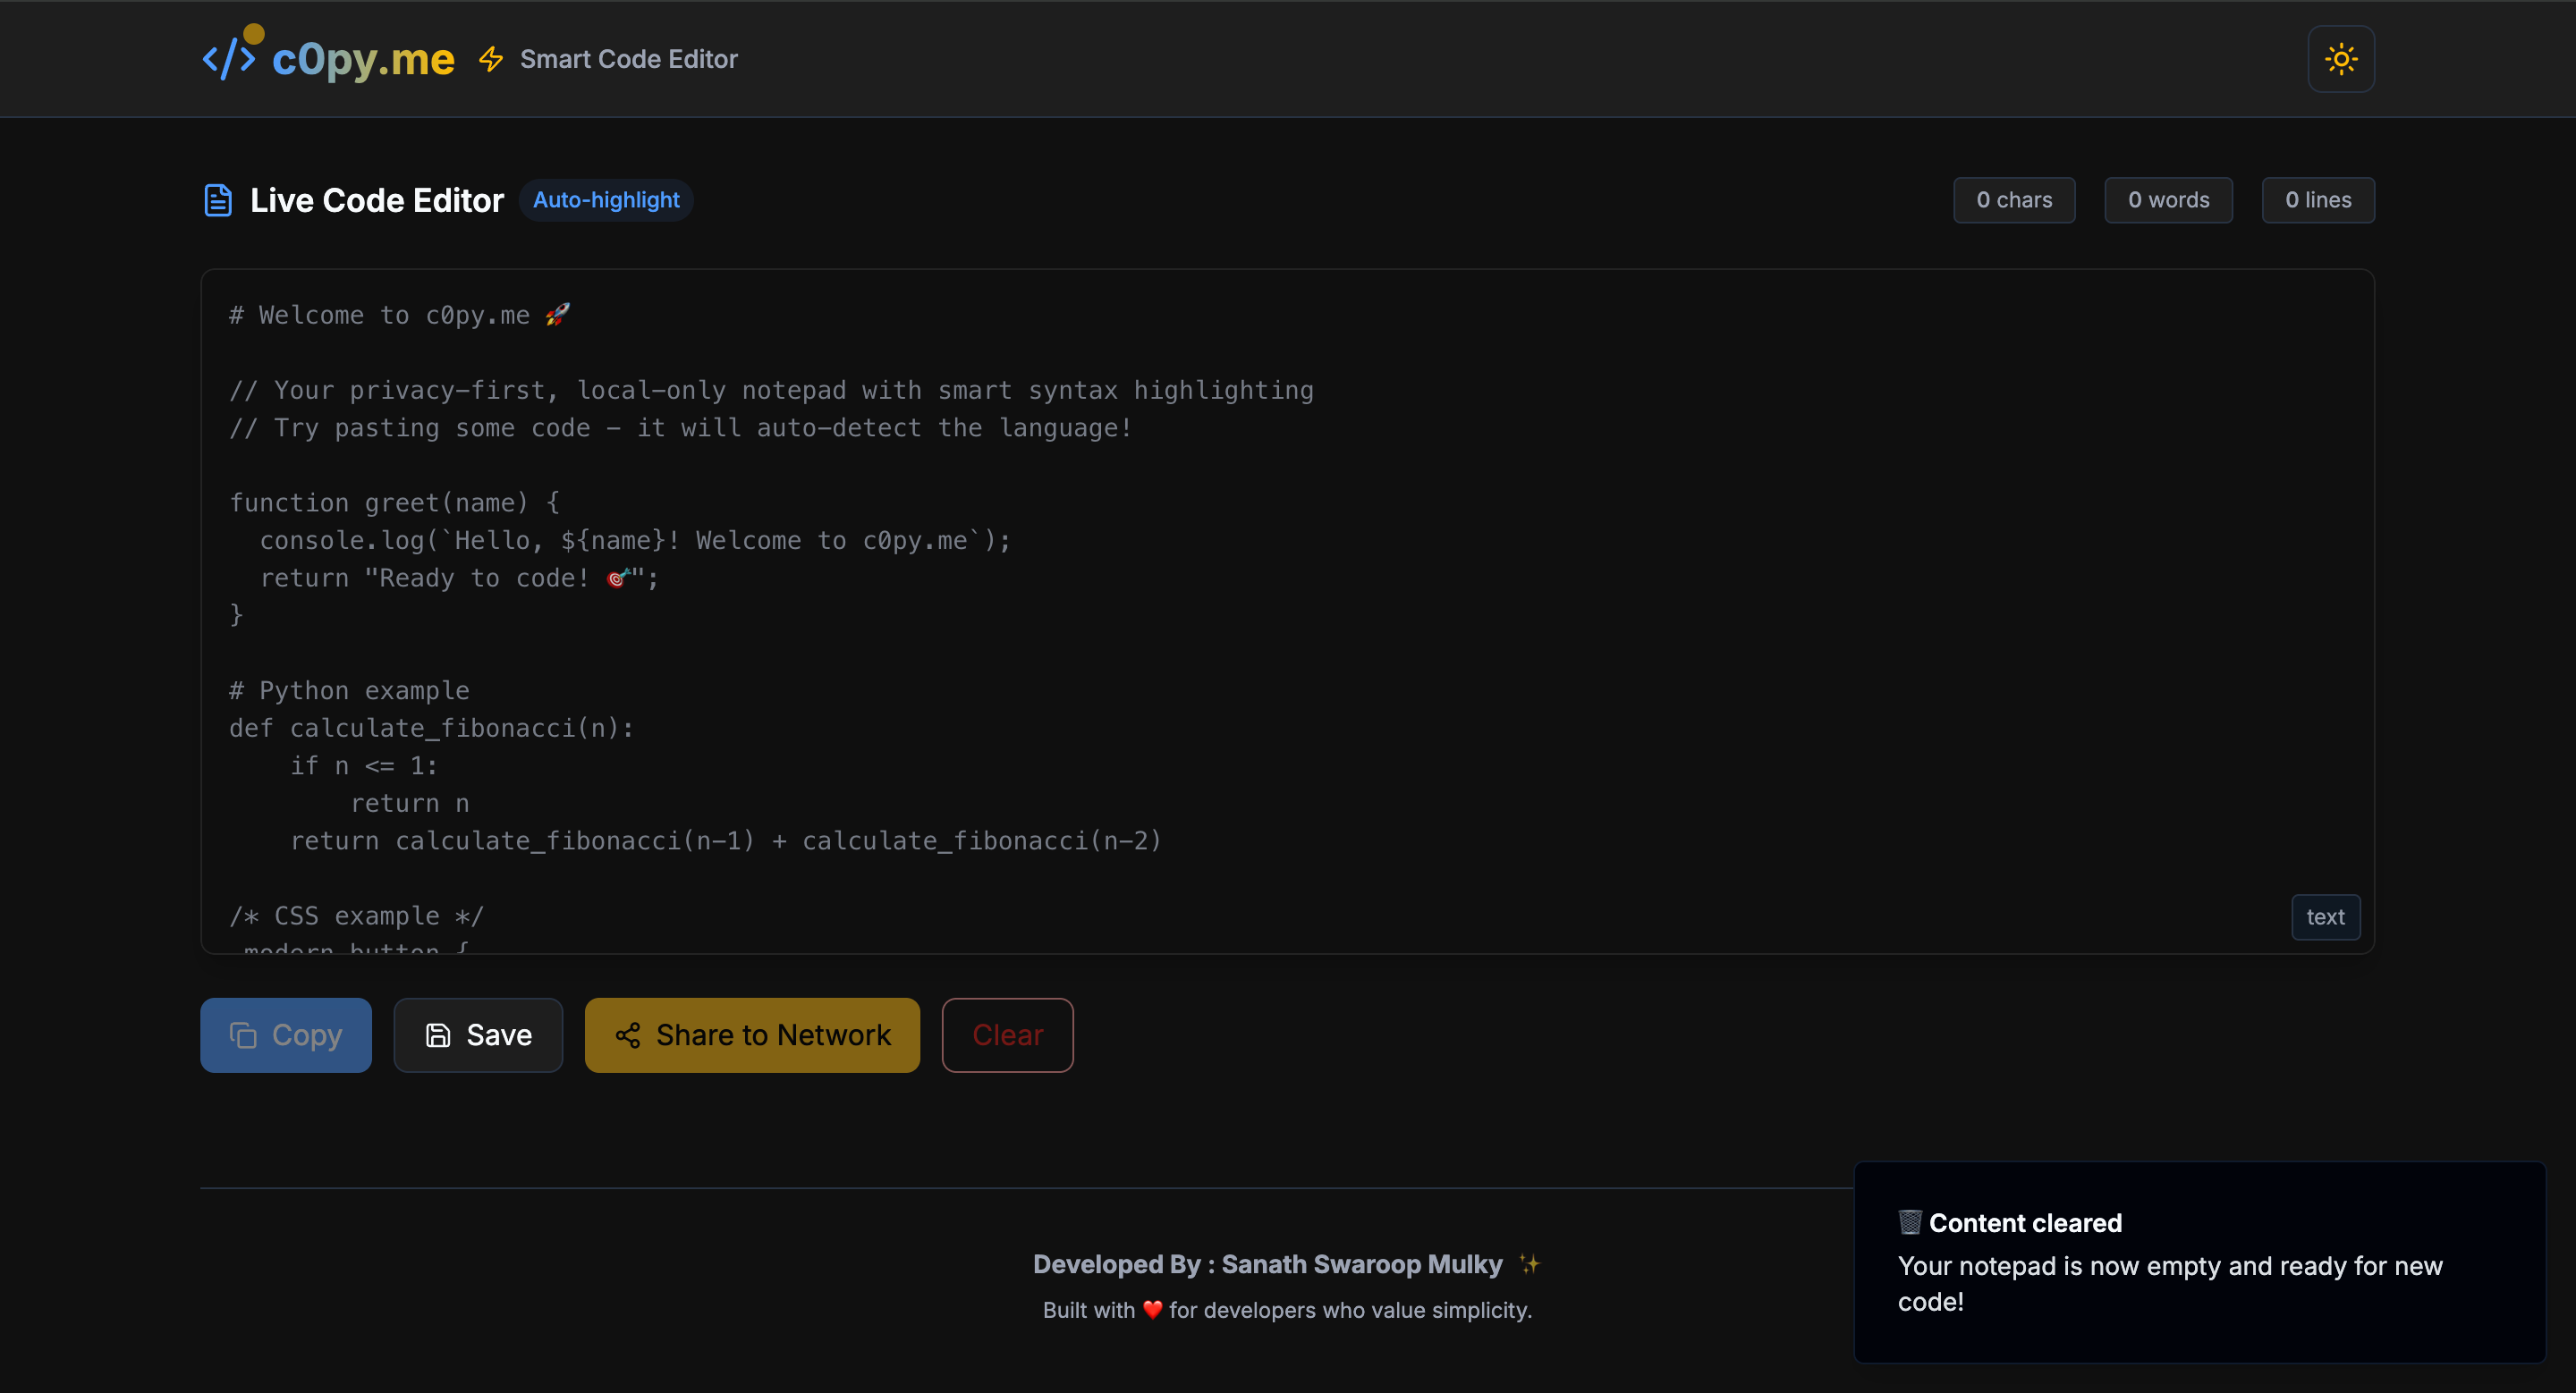2576x1393 pixels.
Task: Click Developed By : Sanath Swaroop Mulky
Action: (x=1267, y=1264)
